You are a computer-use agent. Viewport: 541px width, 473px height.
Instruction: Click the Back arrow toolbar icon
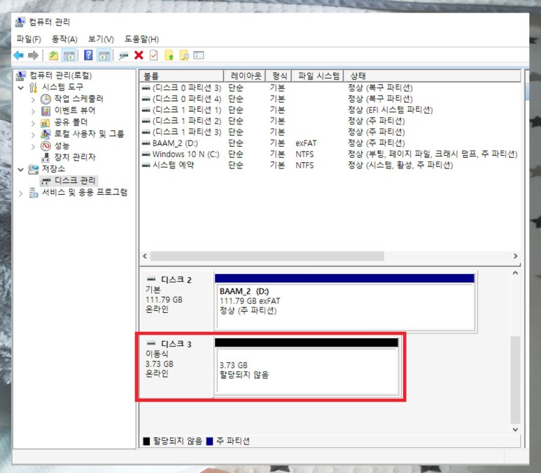pos(19,55)
